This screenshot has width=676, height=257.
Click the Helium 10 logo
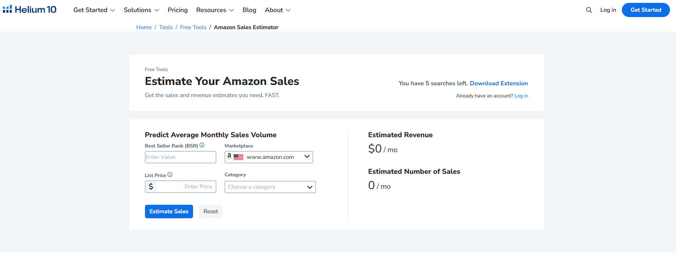(30, 10)
